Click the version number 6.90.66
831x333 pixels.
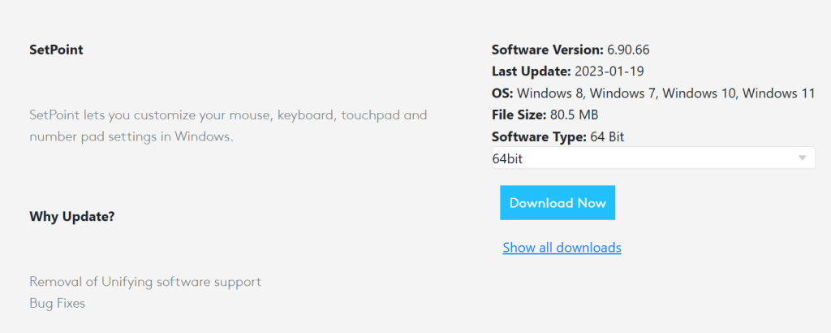(x=628, y=50)
